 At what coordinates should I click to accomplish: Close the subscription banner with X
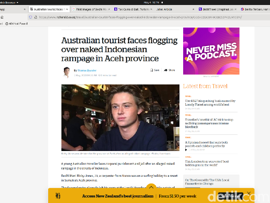pos(249,193)
